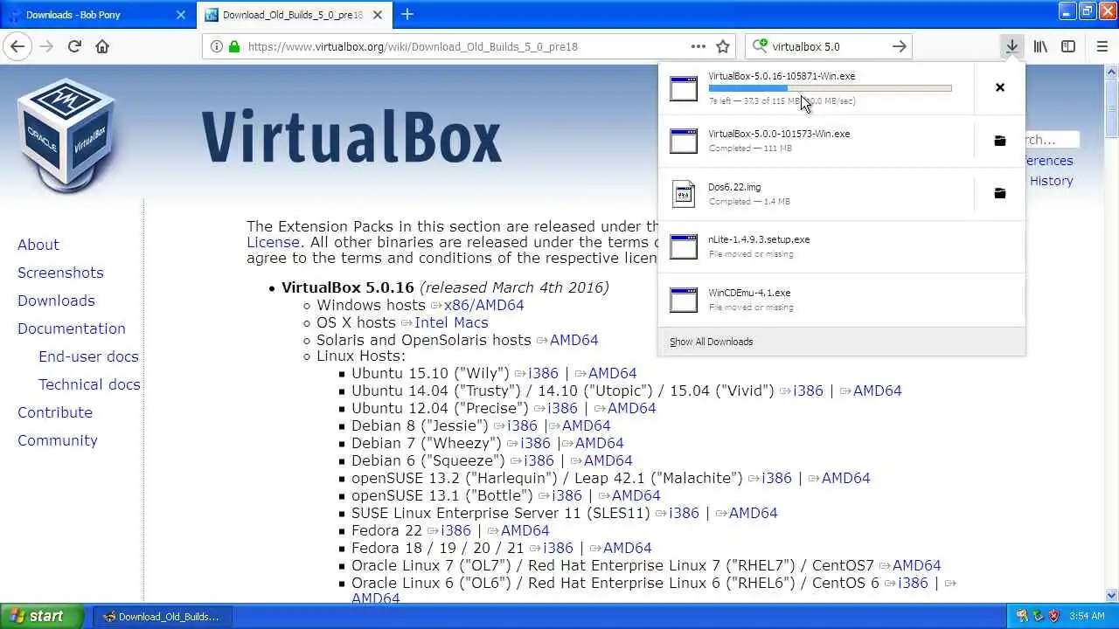Download openSUSE 13.1 Bottle i386 package
Viewport: 1119px width, 629px height.
[x=566, y=495]
